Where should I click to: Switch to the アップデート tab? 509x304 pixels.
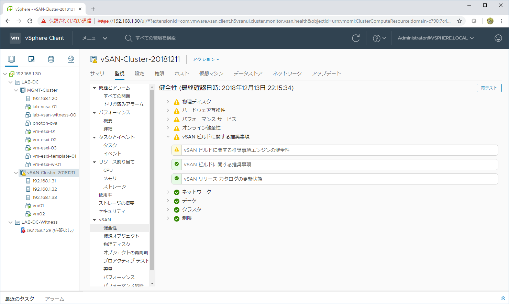tap(327, 74)
